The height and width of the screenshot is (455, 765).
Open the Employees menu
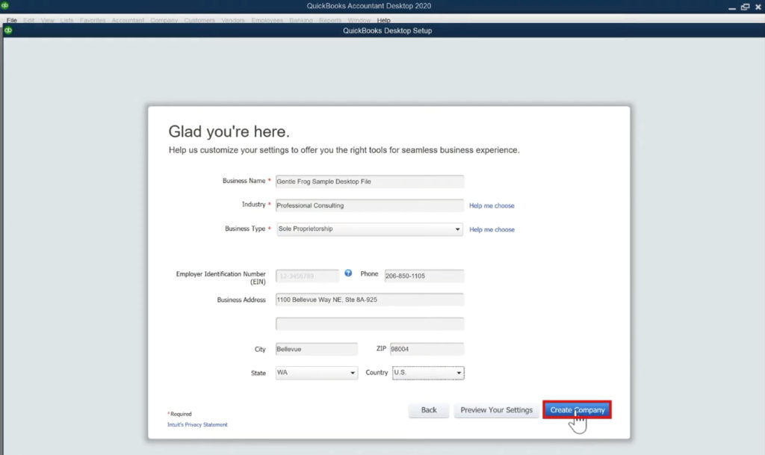(x=265, y=20)
